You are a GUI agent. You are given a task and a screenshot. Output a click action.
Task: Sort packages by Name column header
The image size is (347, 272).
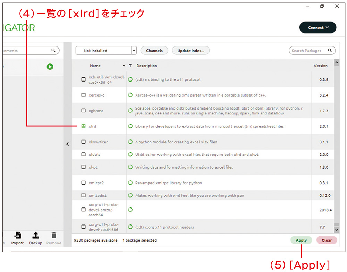[x=95, y=66]
